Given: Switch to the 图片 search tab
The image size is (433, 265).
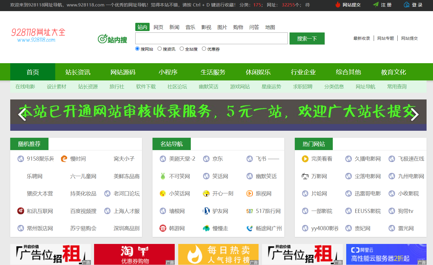Looking at the screenshot, I should pyautogui.click(x=222, y=27).
